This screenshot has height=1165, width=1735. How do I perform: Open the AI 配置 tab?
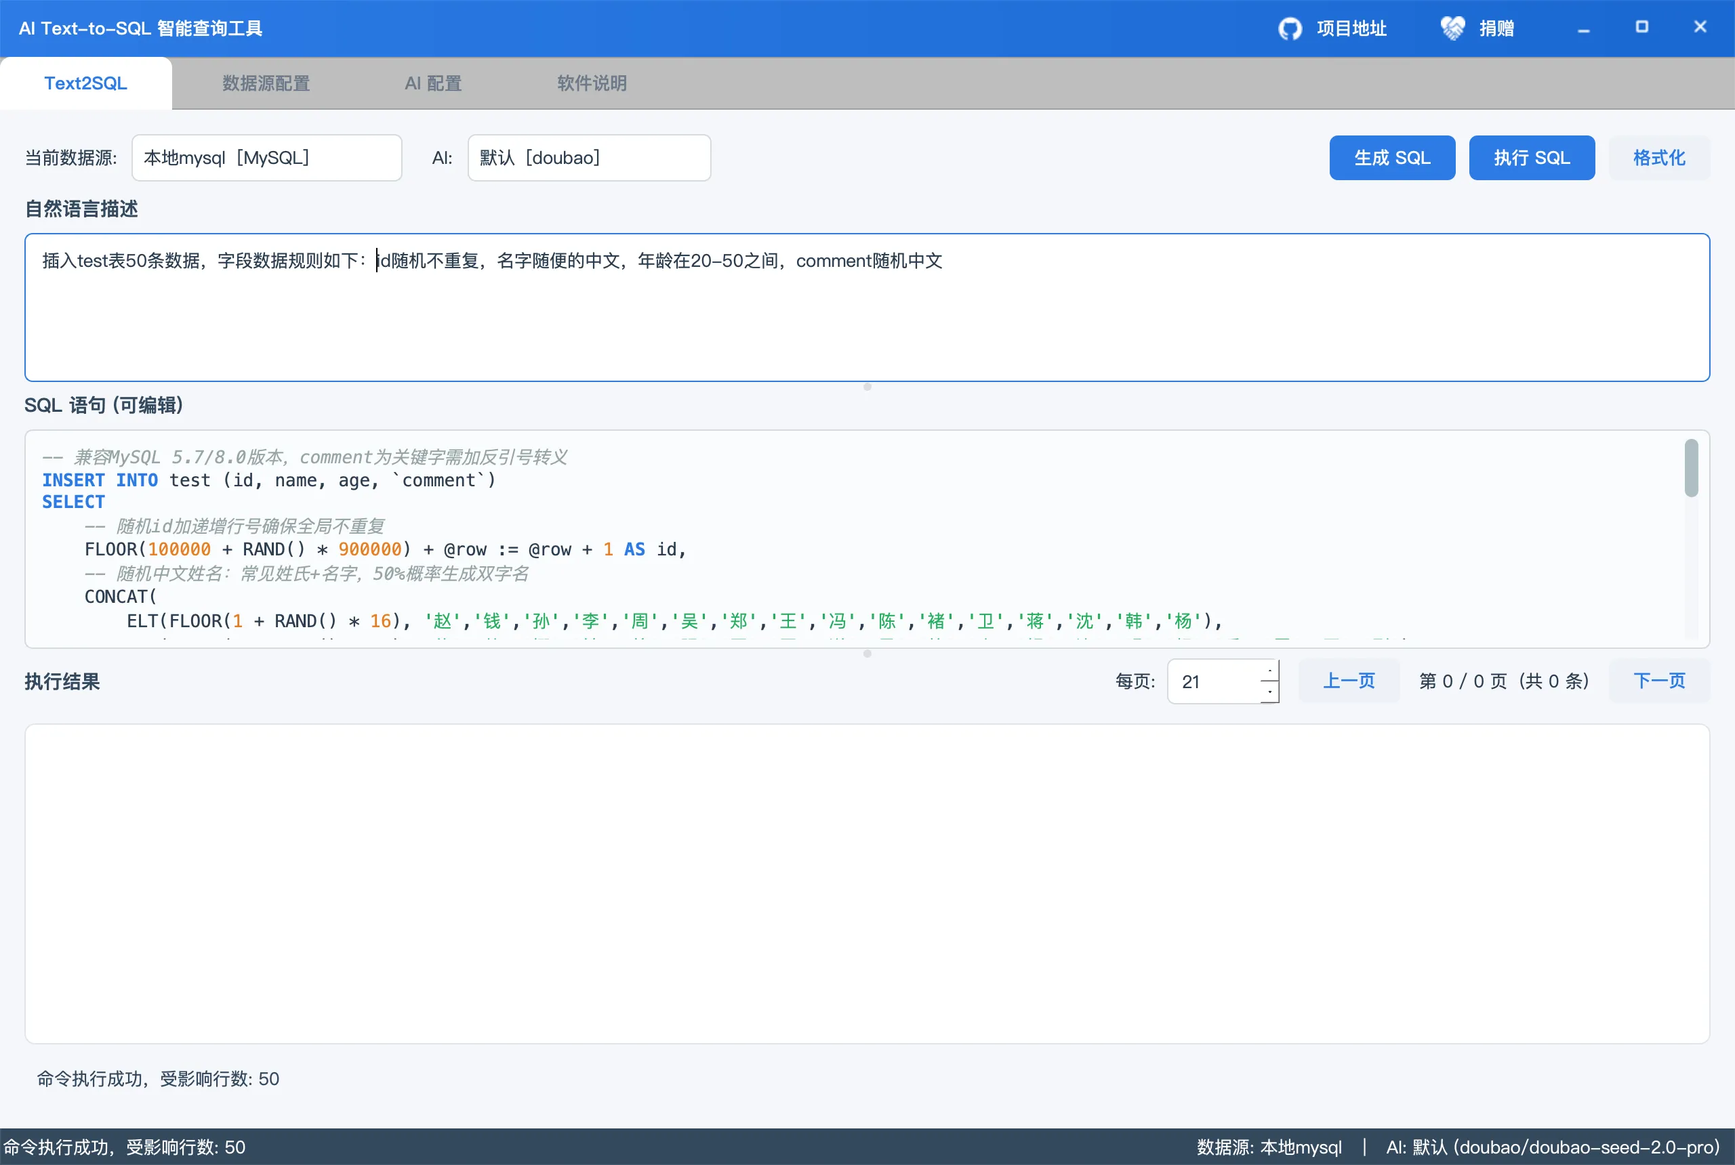tap(433, 83)
